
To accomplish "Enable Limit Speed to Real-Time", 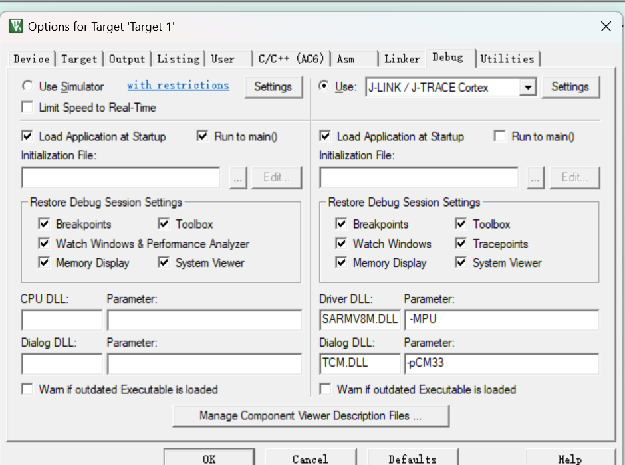I will (x=27, y=107).
